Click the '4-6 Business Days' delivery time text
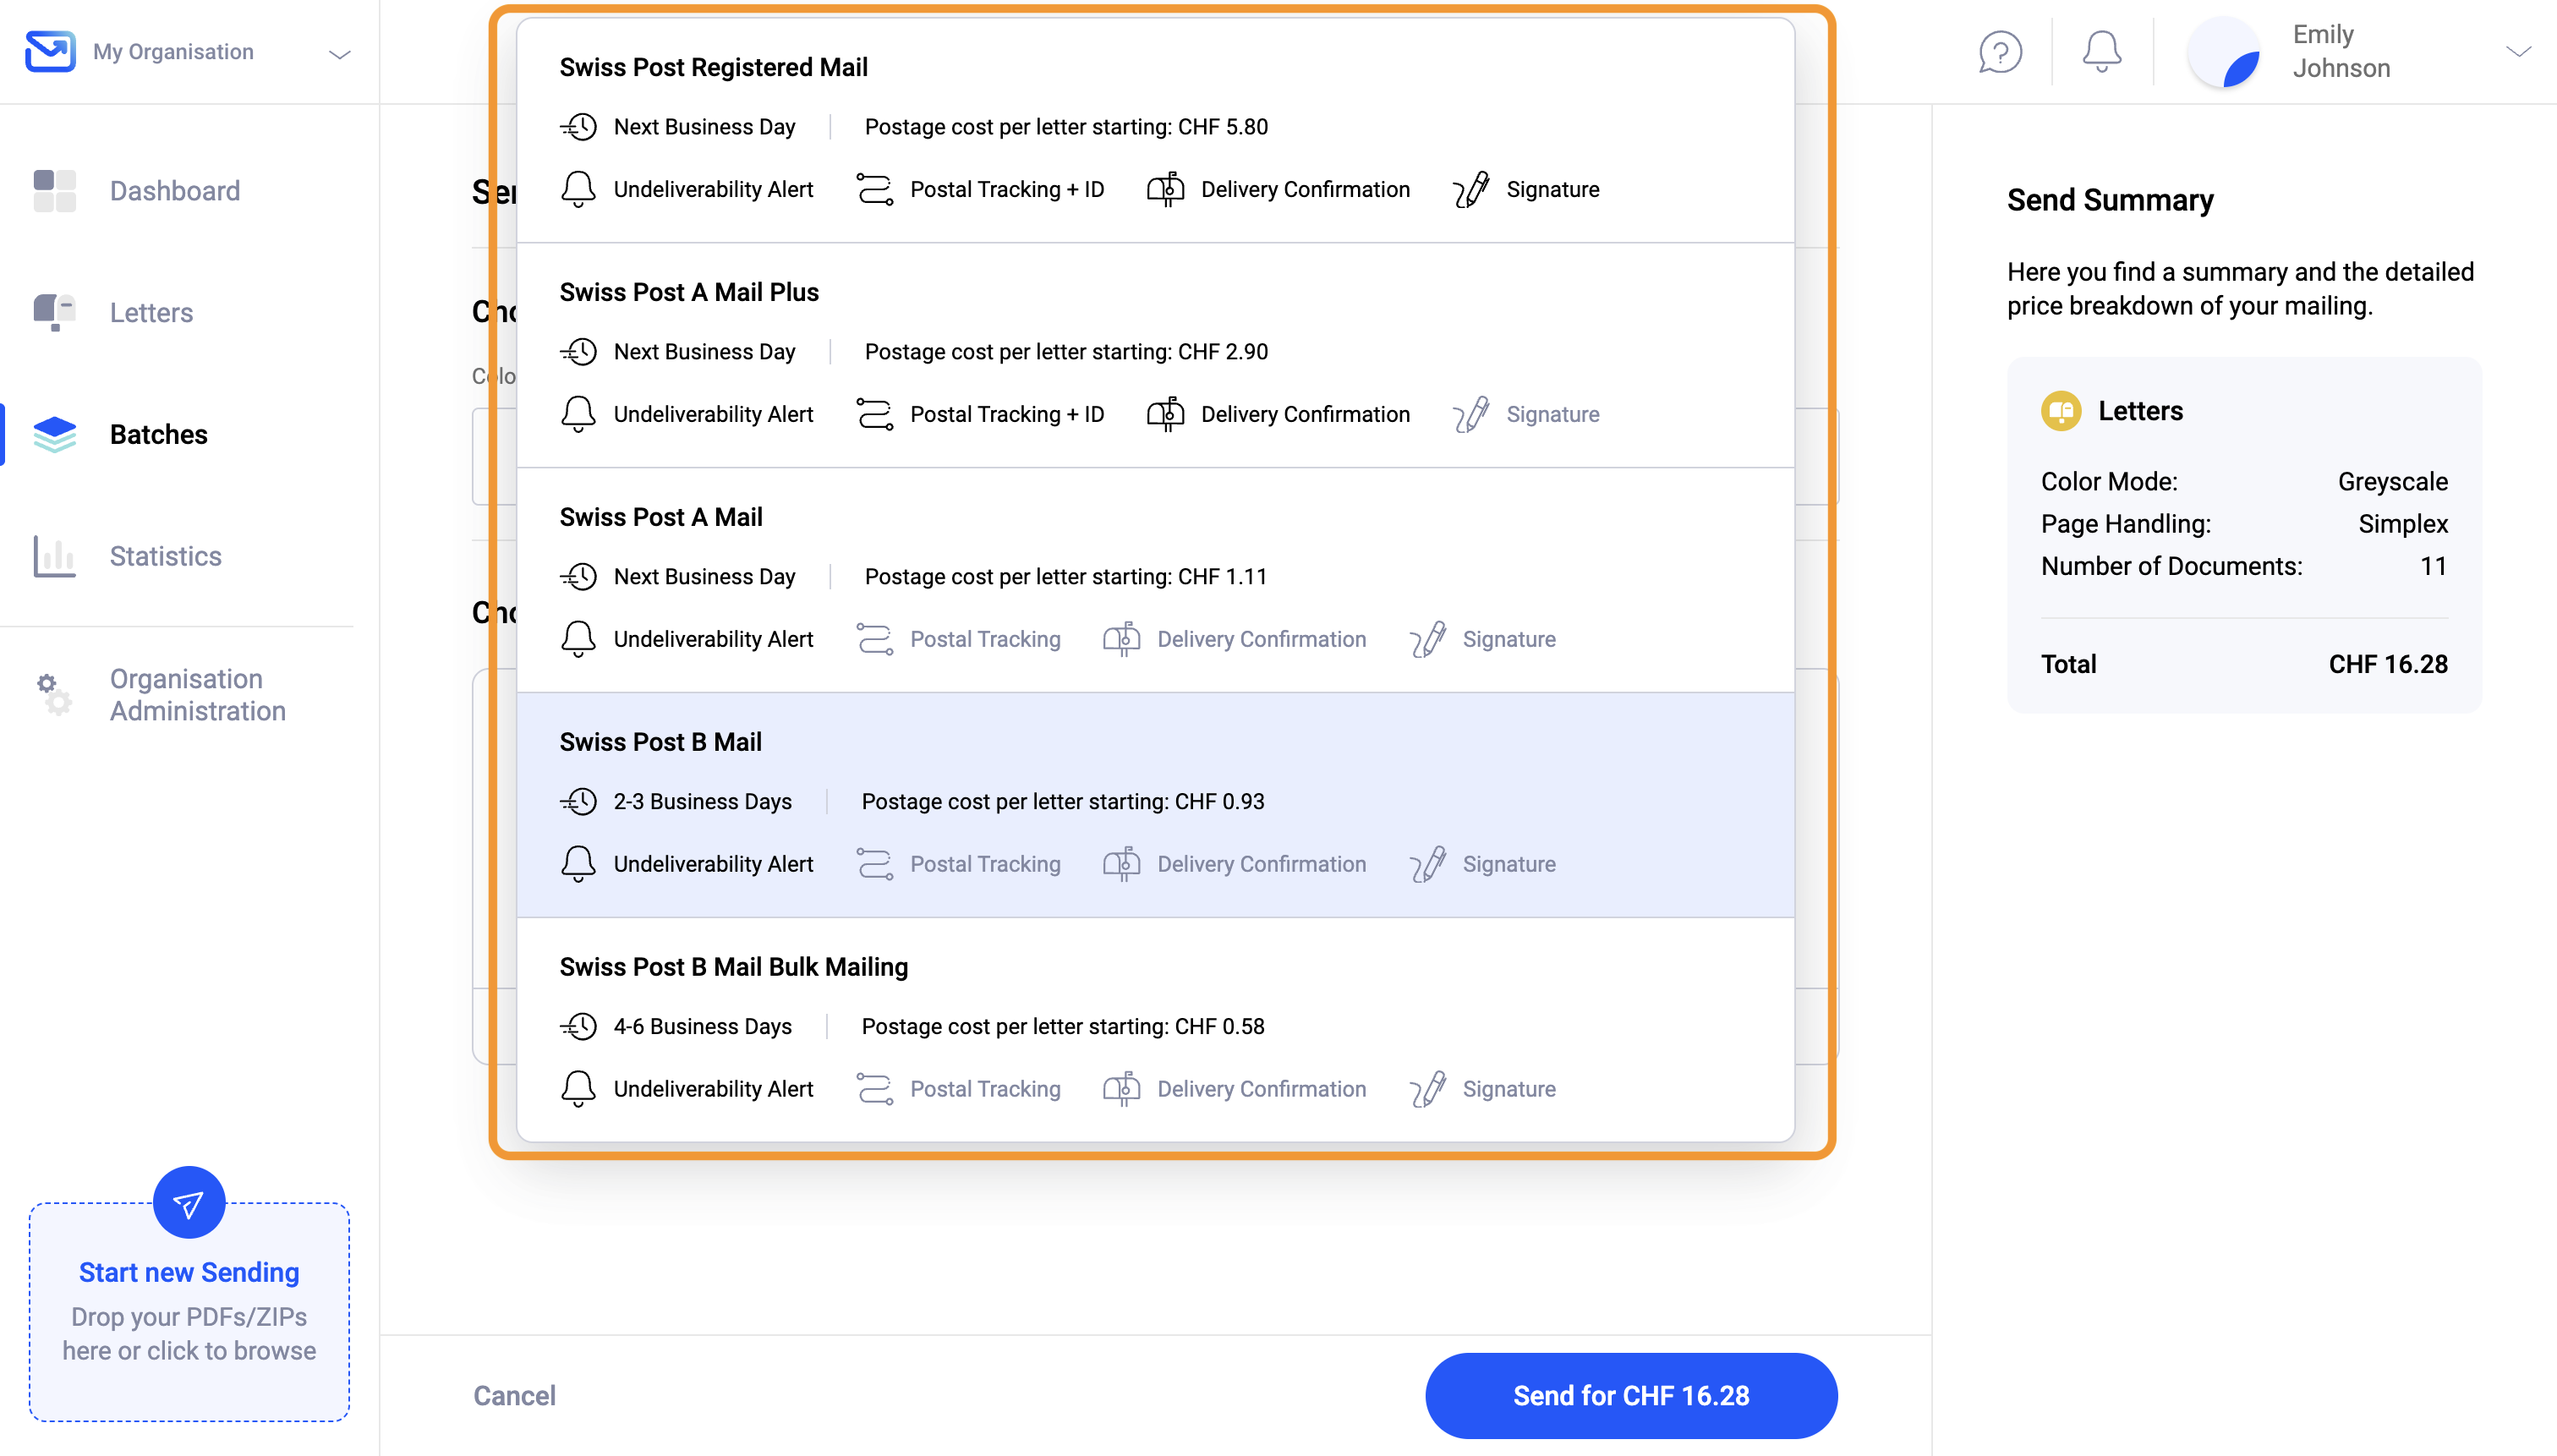Viewport: 2557px width, 1456px height. pos(703,1027)
